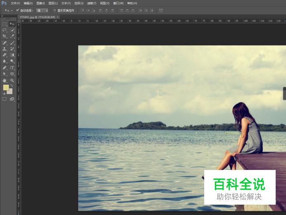
Task: Open the 窗口(W) menu
Action: [x=118, y=3]
